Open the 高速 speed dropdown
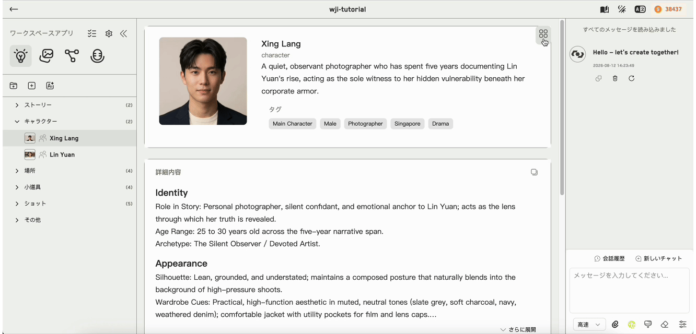Screen dimensions: 696x334 589,325
